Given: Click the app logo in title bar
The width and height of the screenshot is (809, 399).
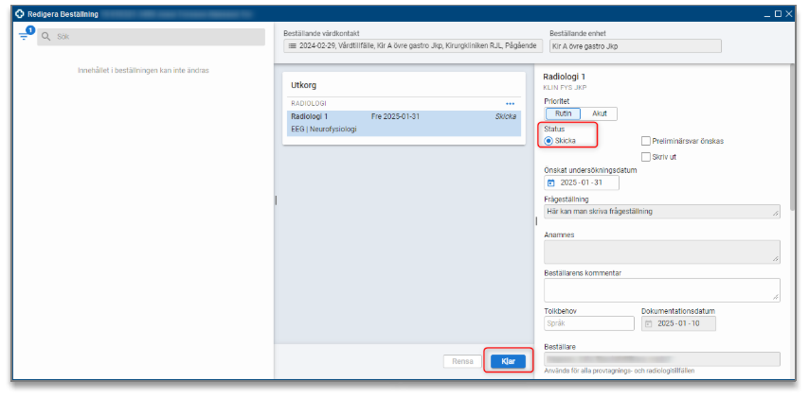Looking at the screenshot, I should coord(19,14).
